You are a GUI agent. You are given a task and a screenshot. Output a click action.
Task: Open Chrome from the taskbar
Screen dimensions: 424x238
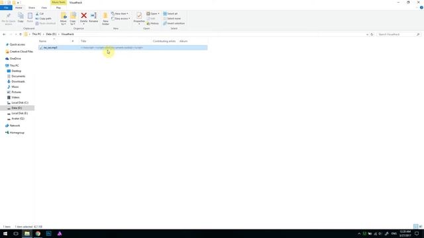38,233
